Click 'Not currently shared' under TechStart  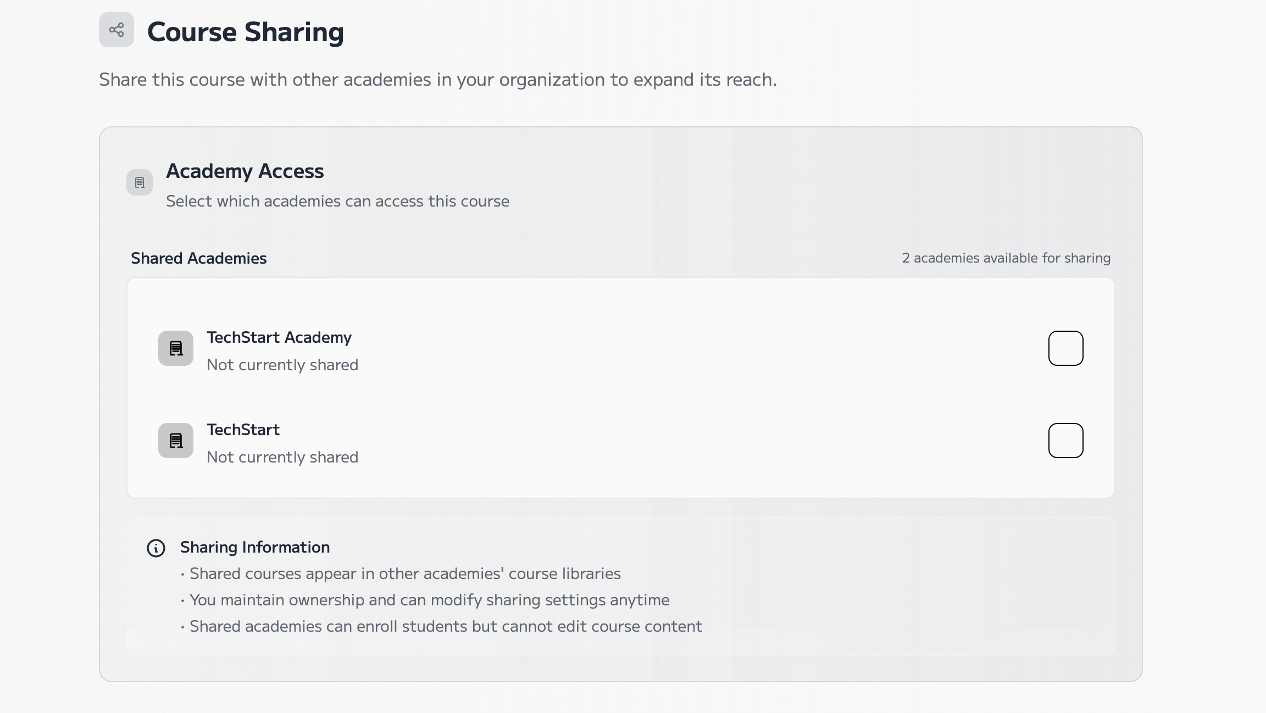click(282, 457)
